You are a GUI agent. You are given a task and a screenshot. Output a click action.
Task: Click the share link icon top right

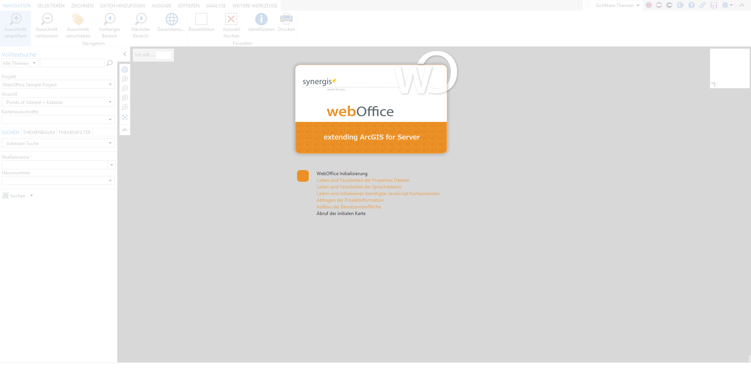pyautogui.click(x=702, y=5)
